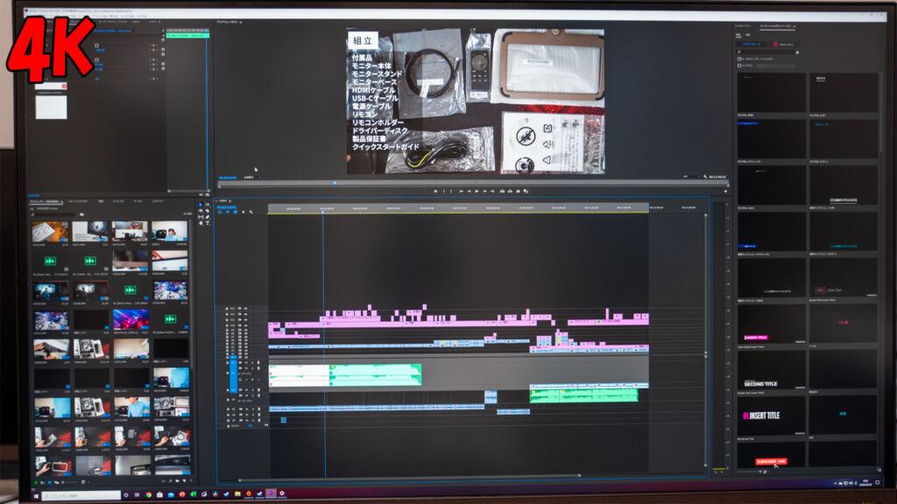Click the Go to In button

pyautogui.click(x=461, y=192)
